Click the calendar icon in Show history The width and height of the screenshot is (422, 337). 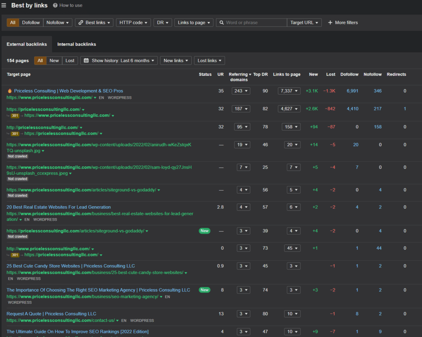86,60
